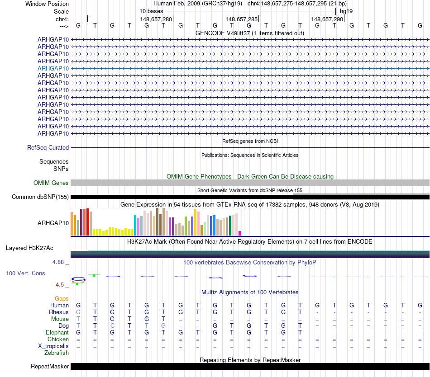Click position marker 148,657,285
This screenshot has height=377, width=430.
click(x=242, y=19)
